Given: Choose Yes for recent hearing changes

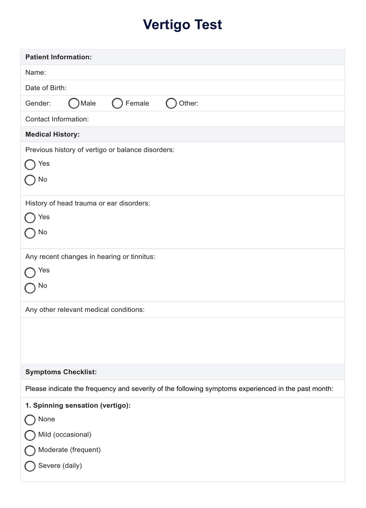Looking at the screenshot, I should coord(30,273).
